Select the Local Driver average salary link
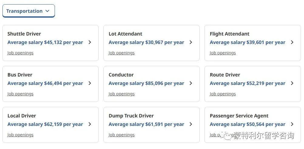This screenshot has width=304, height=149. coord(45,124)
